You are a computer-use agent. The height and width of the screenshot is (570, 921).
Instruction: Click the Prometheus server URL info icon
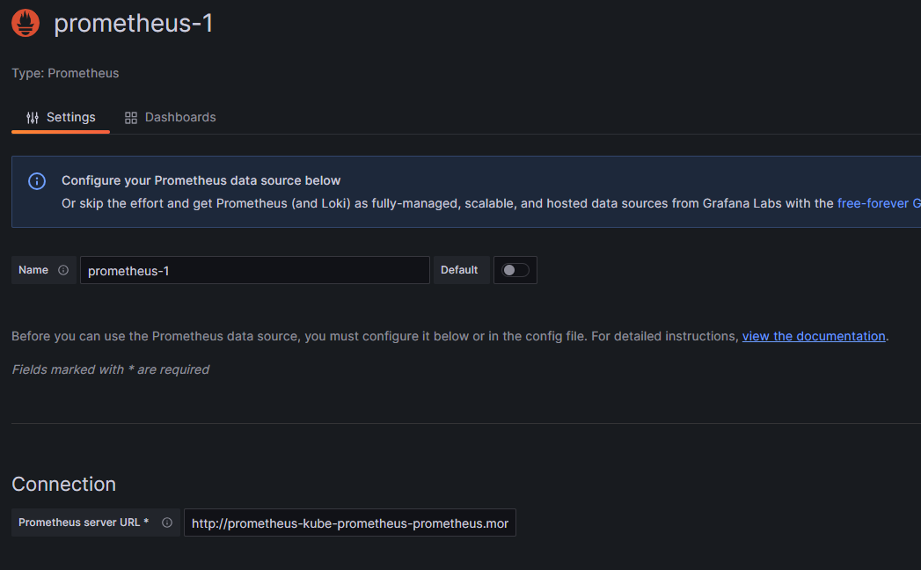(x=167, y=522)
